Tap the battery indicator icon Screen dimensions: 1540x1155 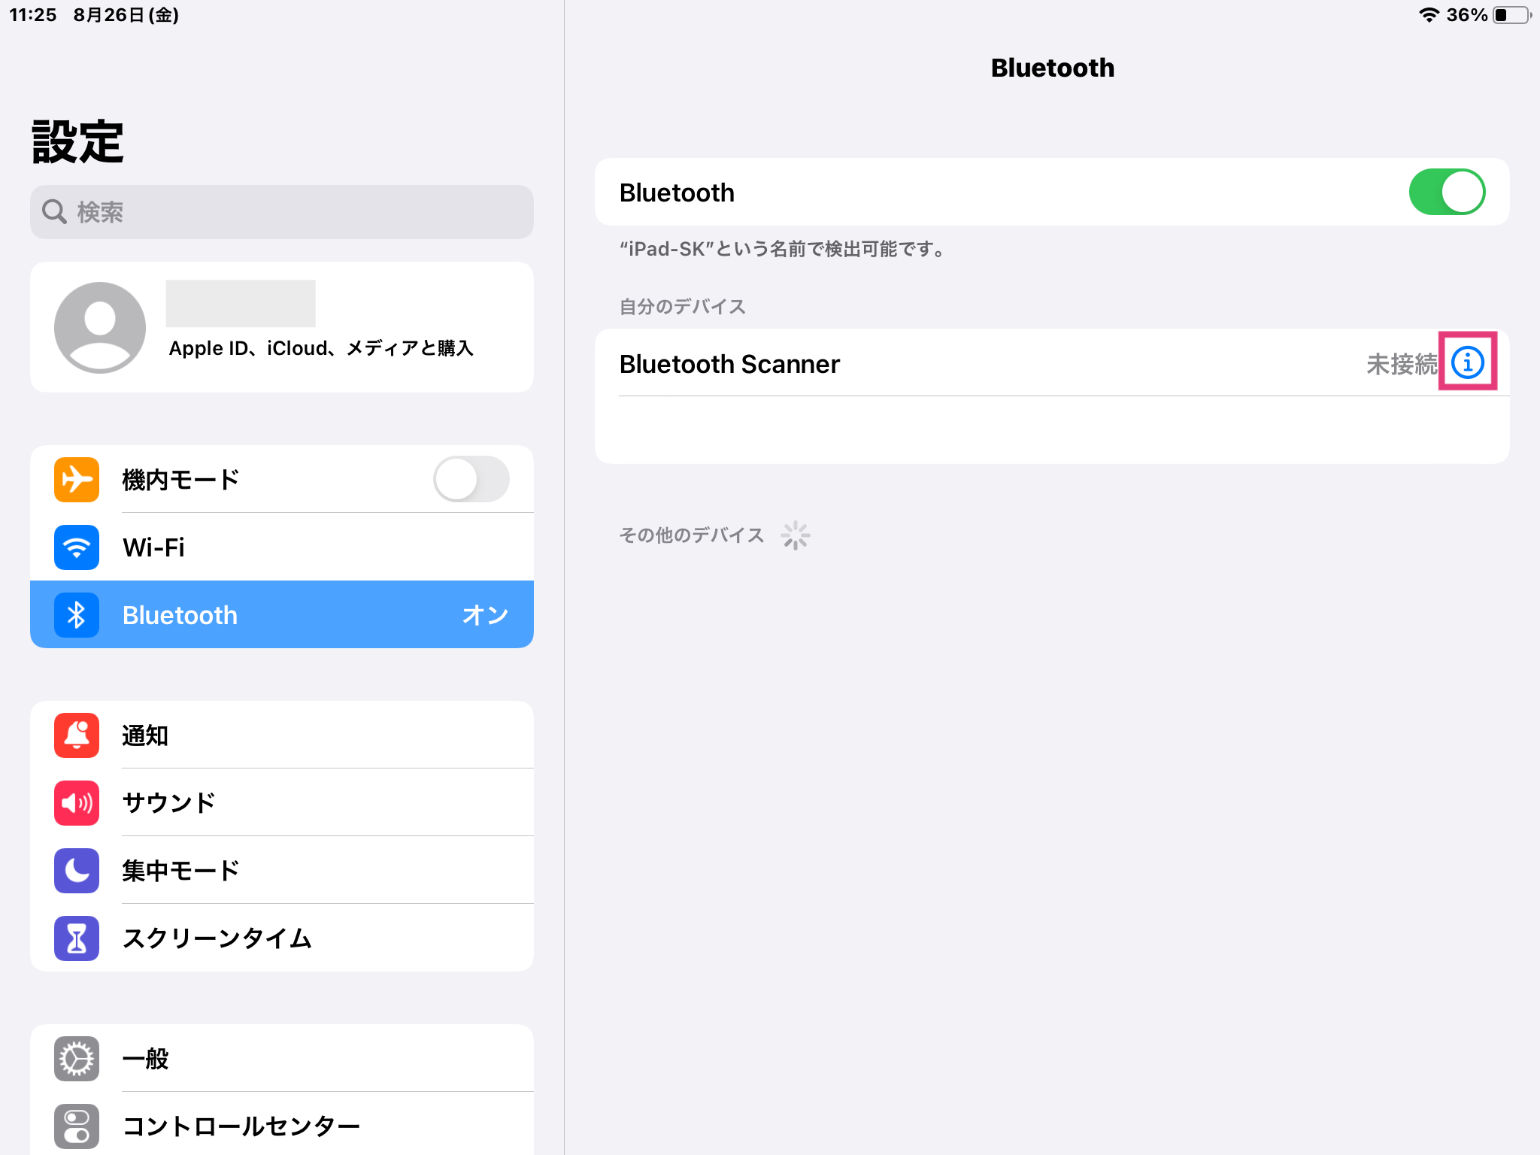[x=1512, y=15]
